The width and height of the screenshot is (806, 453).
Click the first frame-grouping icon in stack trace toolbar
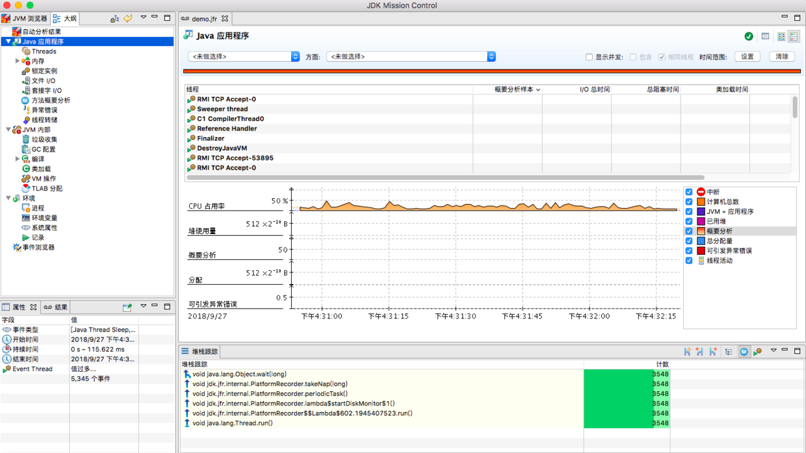pyautogui.click(x=687, y=352)
